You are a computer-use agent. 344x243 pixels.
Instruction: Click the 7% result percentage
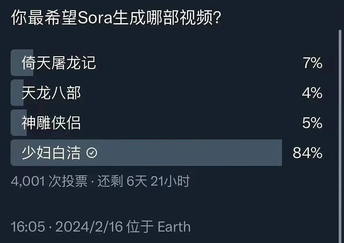pos(313,63)
